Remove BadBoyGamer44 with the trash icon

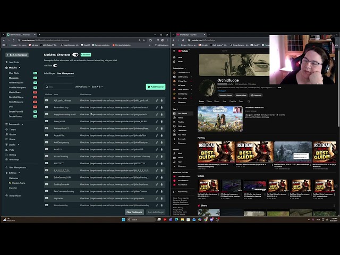pos(161,184)
